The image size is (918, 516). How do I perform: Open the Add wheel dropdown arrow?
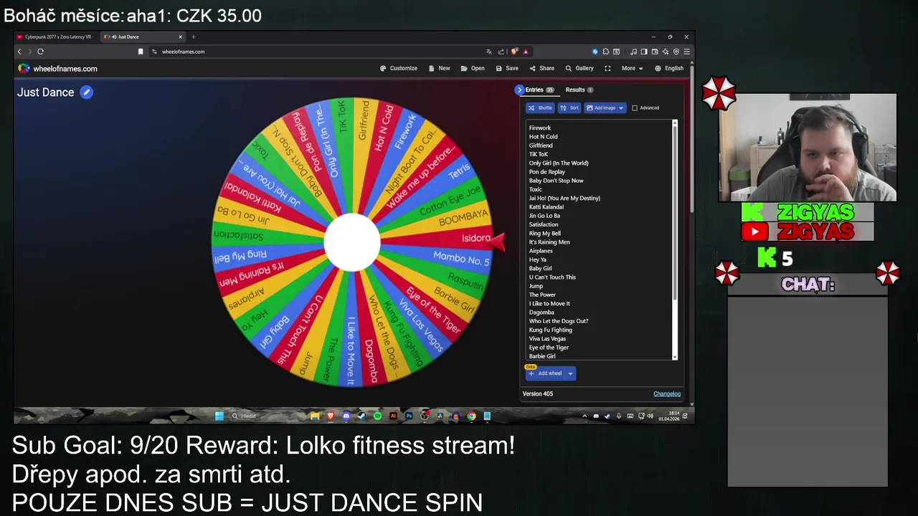point(570,373)
